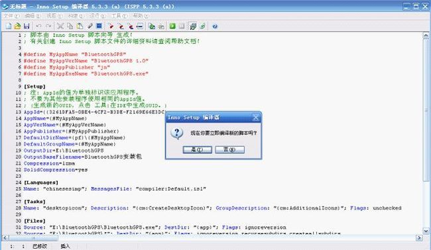Cut selection using the scissors icon

pos(60,26)
